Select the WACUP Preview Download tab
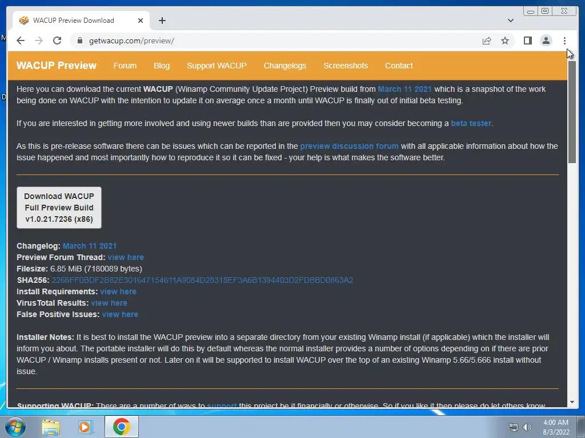Image resolution: width=585 pixels, height=438 pixels. 81,21
